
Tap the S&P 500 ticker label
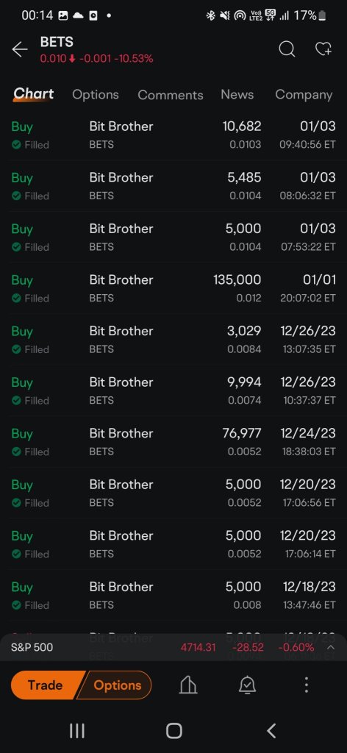(x=32, y=647)
